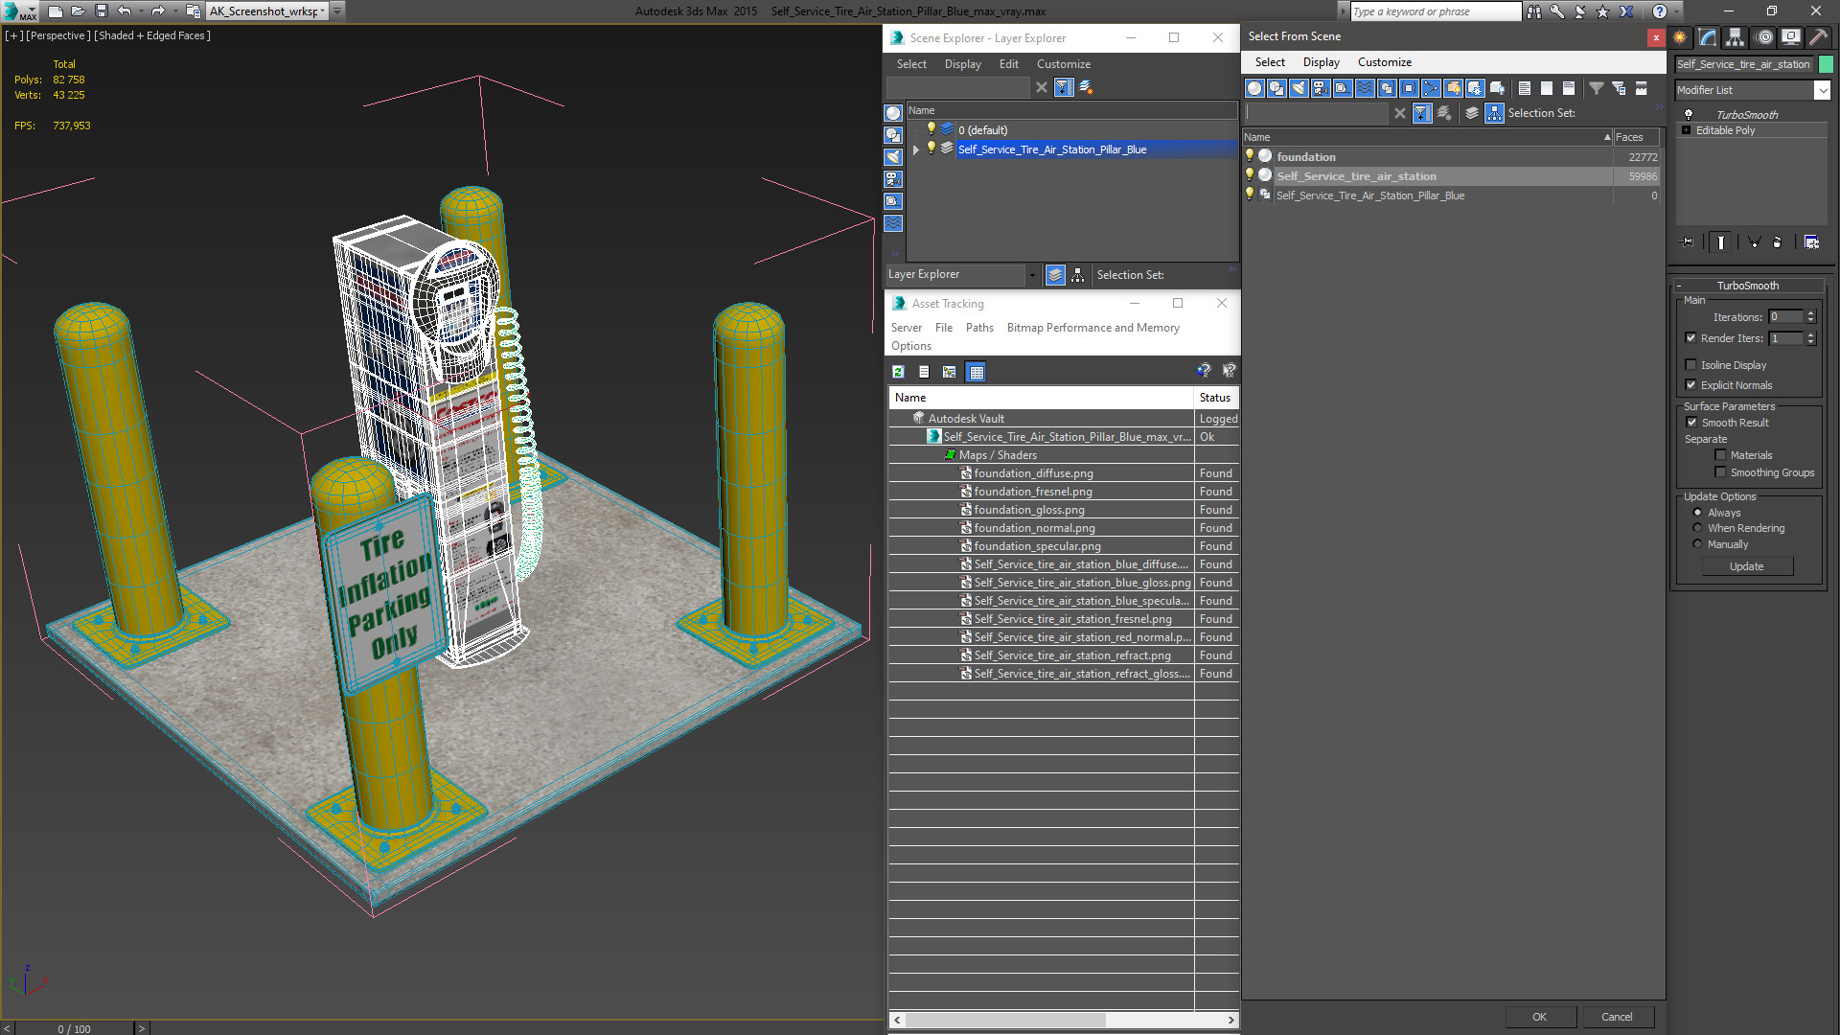1840x1035 pixels.
Task: Expand Editable Poly in modifier stack
Action: tap(1686, 130)
